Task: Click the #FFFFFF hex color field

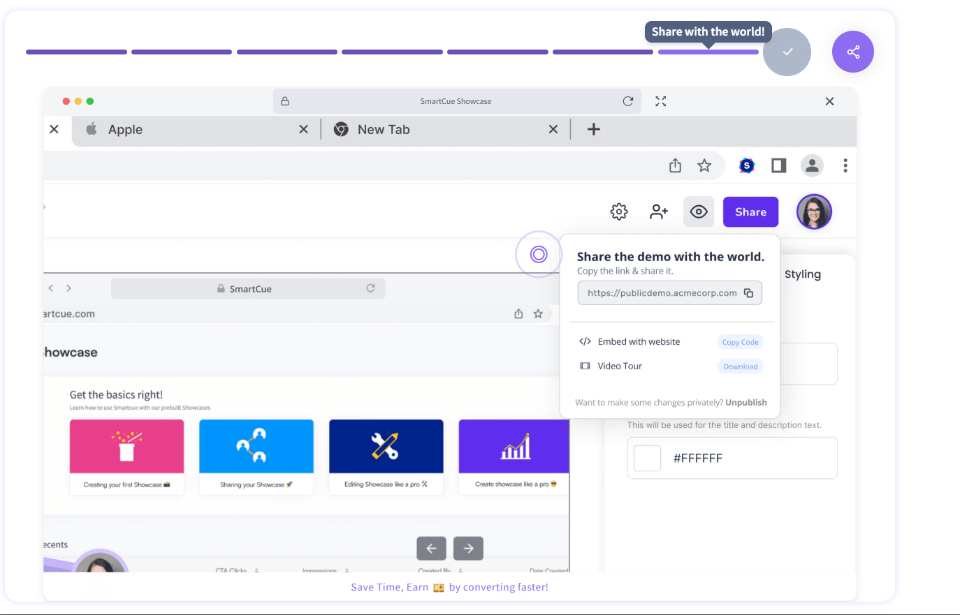Action: tap(732, 458)
